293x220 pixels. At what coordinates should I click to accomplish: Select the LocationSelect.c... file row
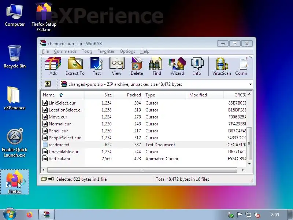pos(144,110)
